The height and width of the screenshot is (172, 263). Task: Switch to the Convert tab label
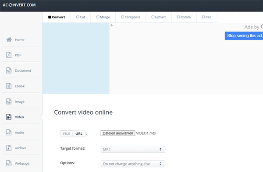58,17
